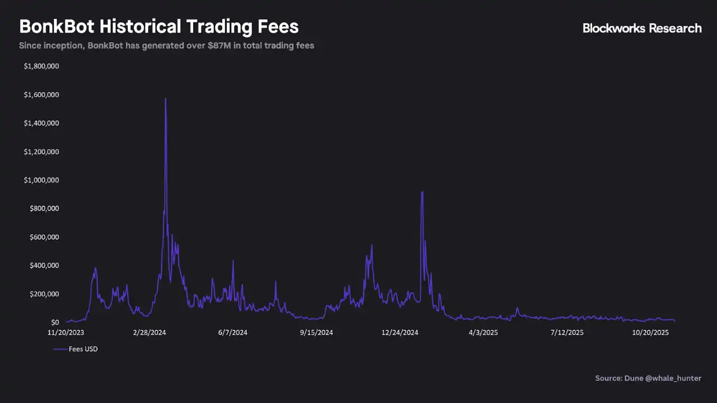The height and width of the screenshot is (403, 717).
Task: Click the BonkBot Historical Trading Fees title
Action: (159, 26)
